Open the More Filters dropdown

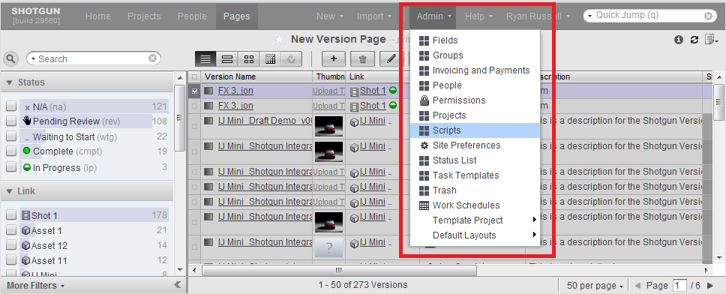coord(36,286)
